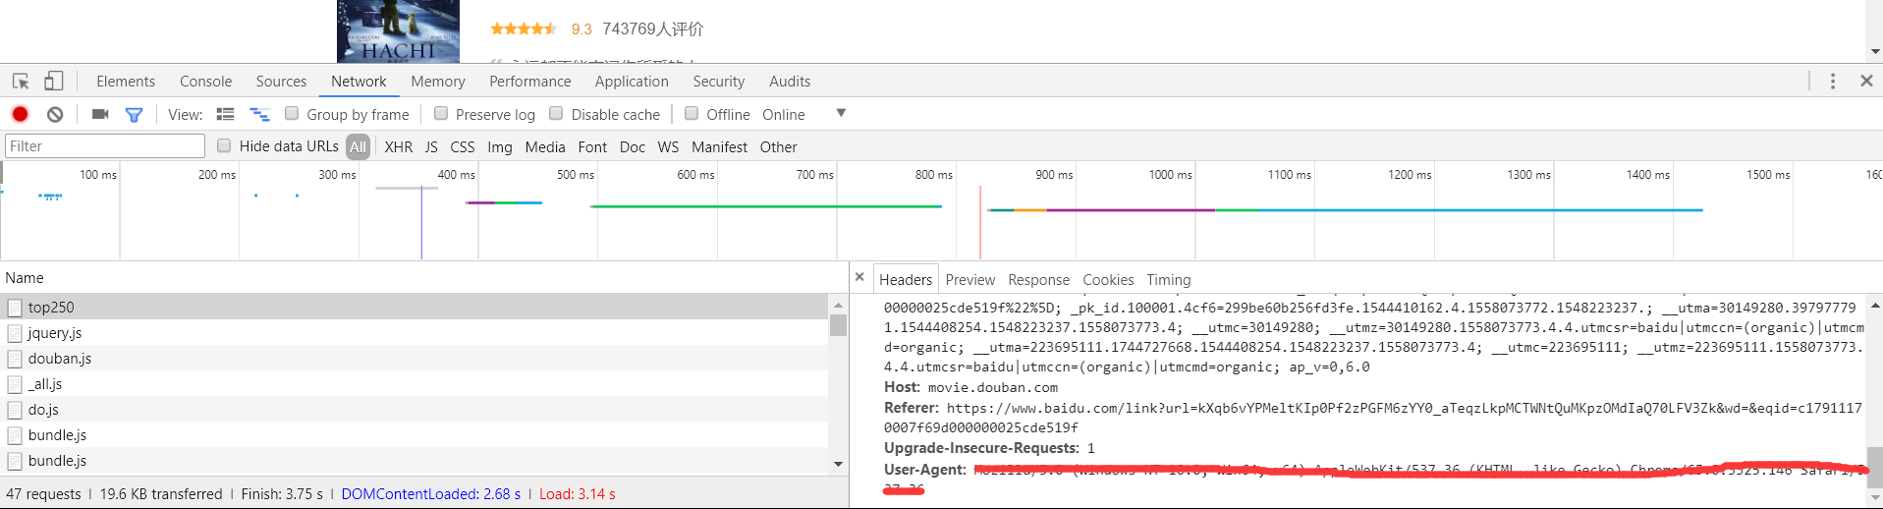Screen dimensions: 1883x509
Task: Show the waterfall overview view icon
Action: click(x=259, y=114)
